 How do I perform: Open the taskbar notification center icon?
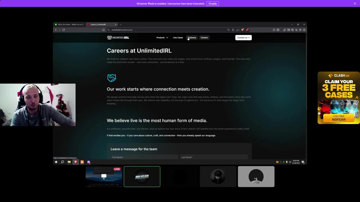(x=303, y=162)
